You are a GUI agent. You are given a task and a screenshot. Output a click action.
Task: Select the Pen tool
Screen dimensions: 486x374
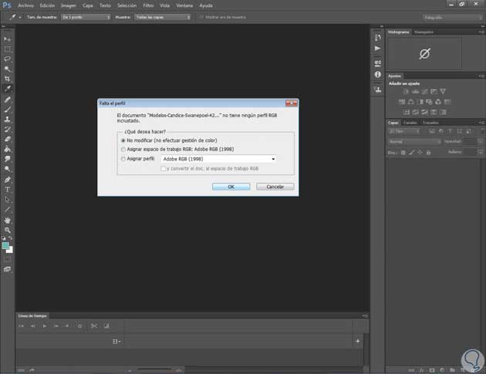pyautogui.click(x=8, y=180)
